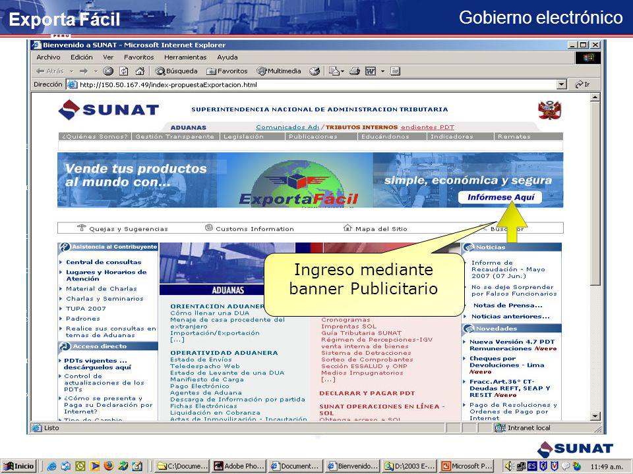The height and width of the screenshot is (474, 633).
Task: Open the Remates tab
Action: pyautogui.click(x=514, y=137)
